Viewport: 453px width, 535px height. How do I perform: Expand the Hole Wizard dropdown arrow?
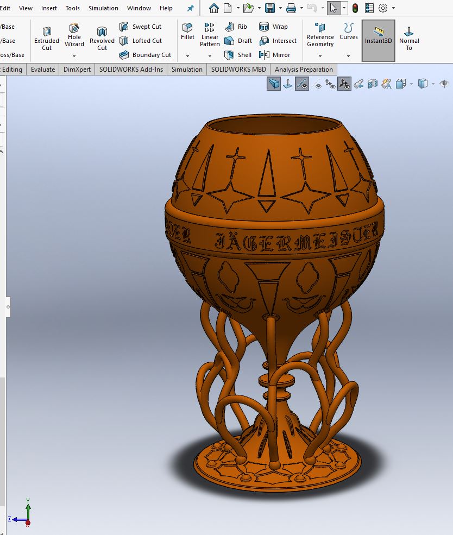tap(74, 55)
